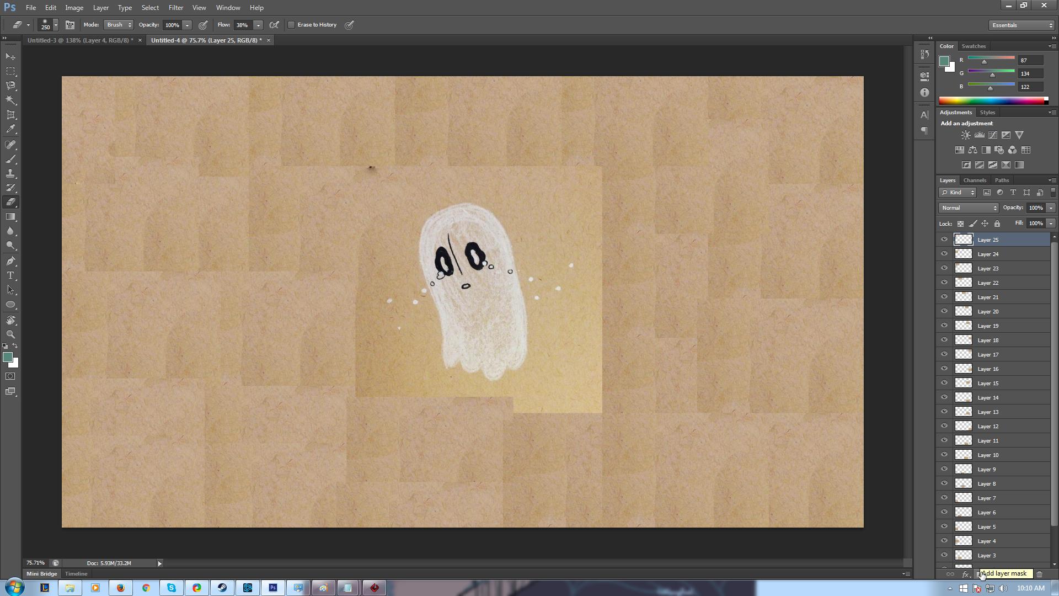Open the Flow value dropdown
This screenshot has width=1059, height=596.
coord(258,25)
